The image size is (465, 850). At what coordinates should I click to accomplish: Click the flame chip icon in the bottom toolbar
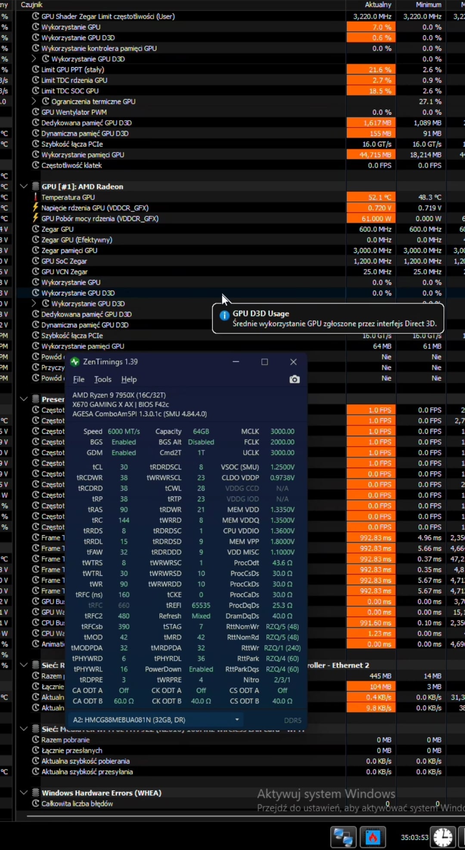[x=373, y=838]
